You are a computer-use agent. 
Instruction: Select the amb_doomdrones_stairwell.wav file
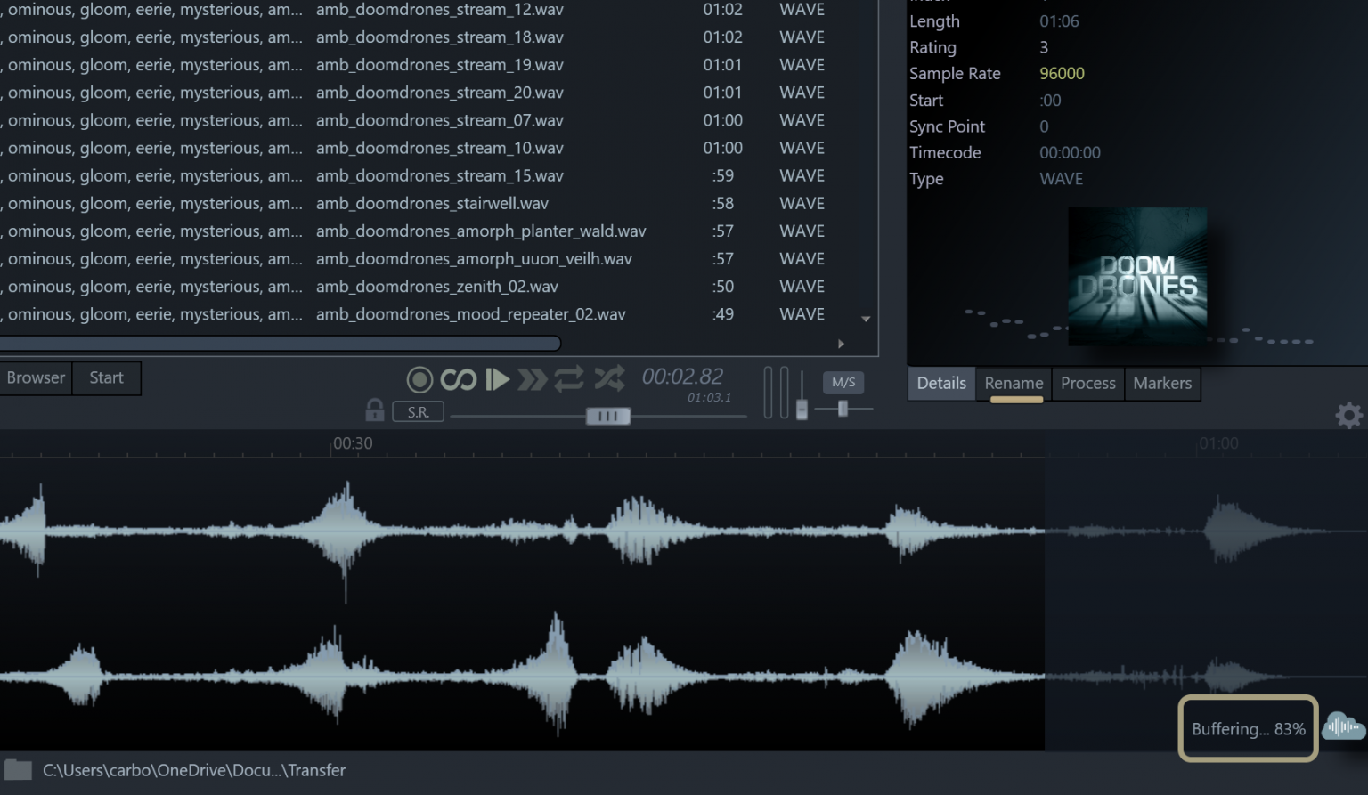[x=433, y=203]
